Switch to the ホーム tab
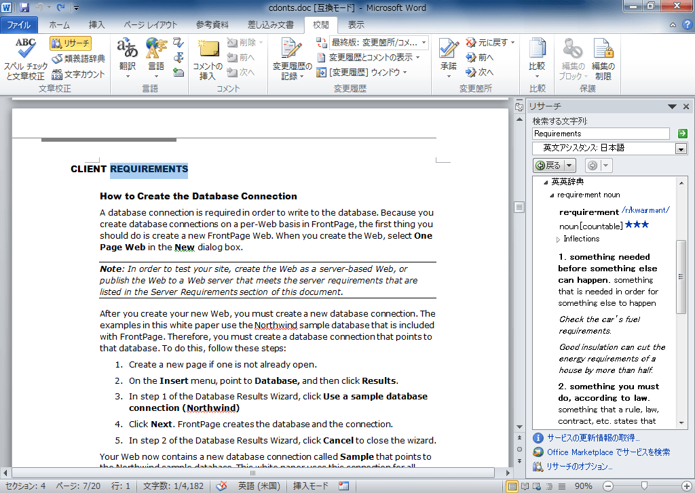Image resolution: width=695 pixels, height=493 pixels. click(60, 25)
